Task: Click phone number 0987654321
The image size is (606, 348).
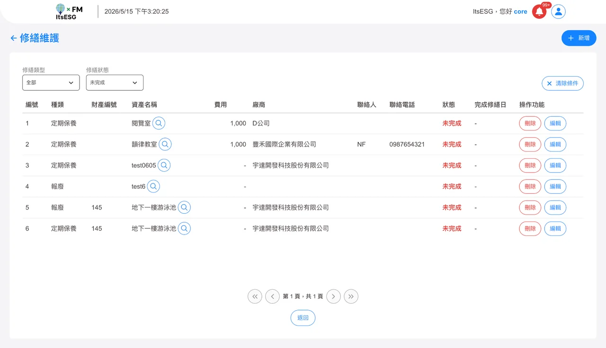Action: click(x=407, y=144)
